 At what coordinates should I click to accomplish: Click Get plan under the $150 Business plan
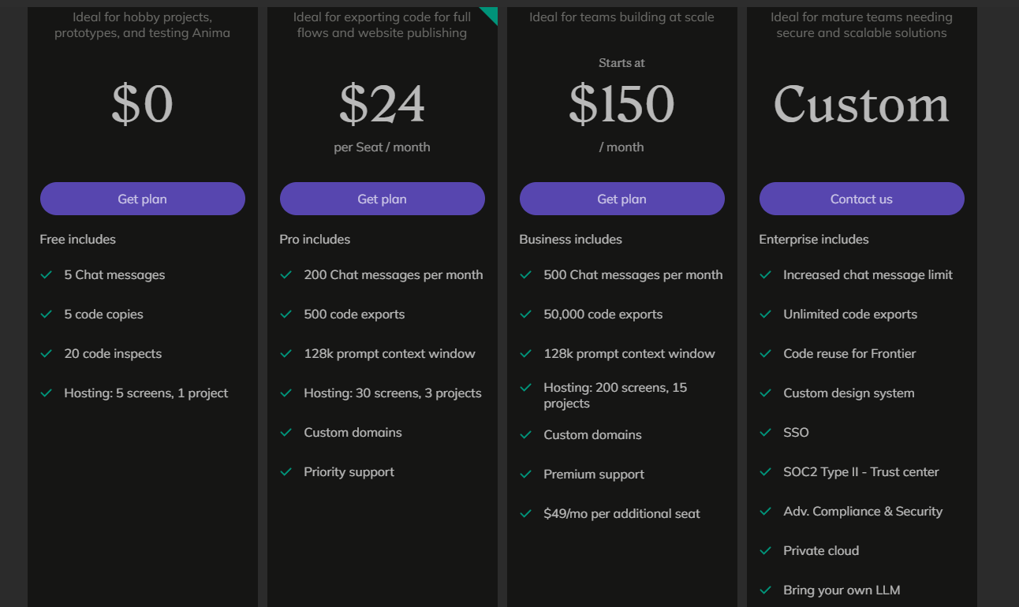coord(622,199)
